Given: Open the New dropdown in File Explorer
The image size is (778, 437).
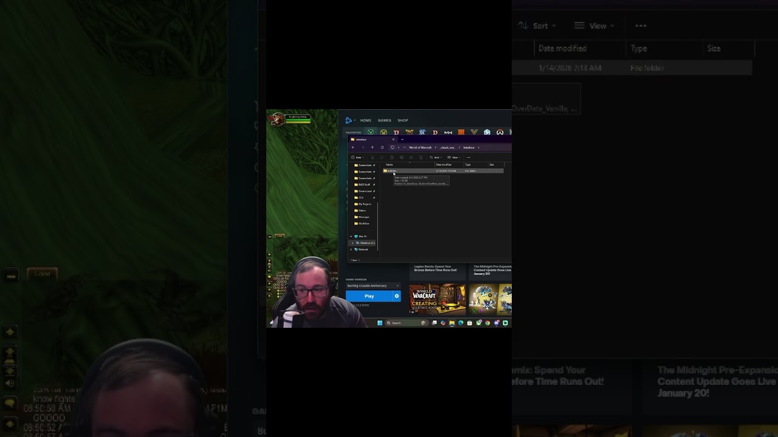Looking at the screenshot, I should pos(357,157).
